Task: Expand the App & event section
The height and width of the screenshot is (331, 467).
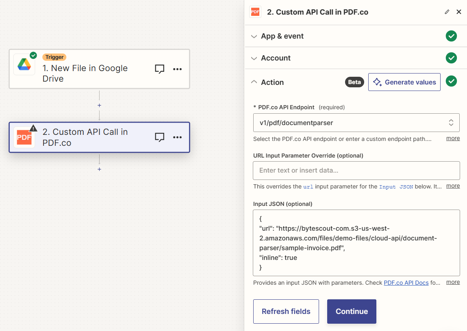Action: [x=254, y=36]
